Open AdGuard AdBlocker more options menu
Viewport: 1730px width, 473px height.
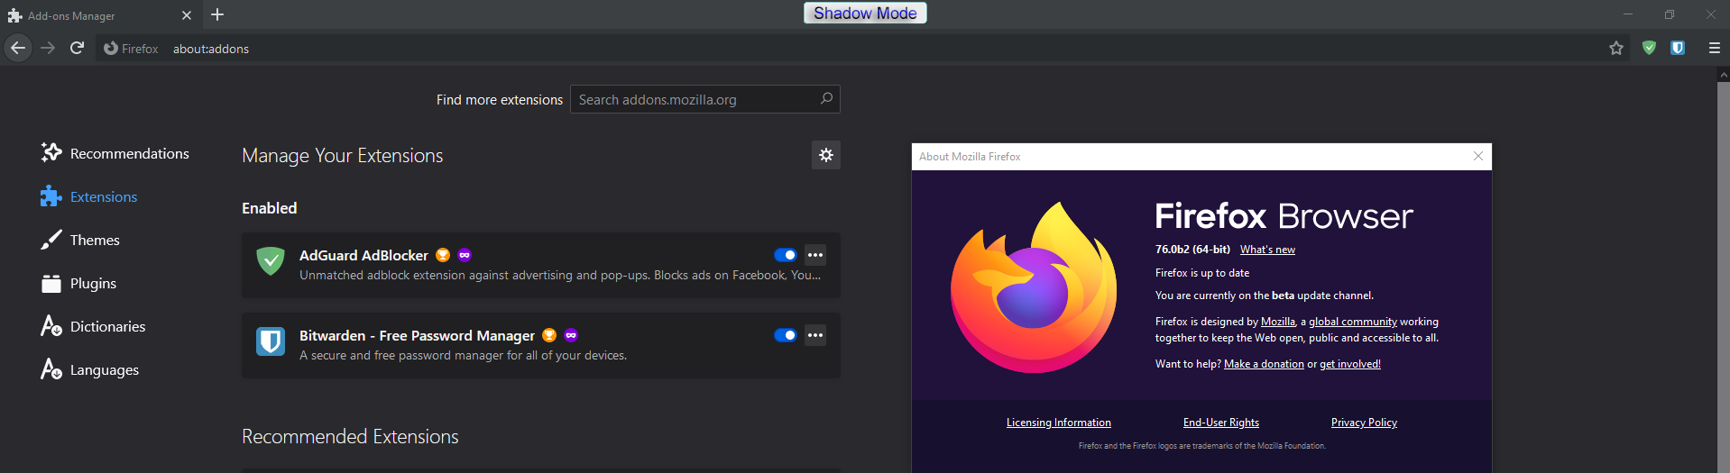pos(815,255)
